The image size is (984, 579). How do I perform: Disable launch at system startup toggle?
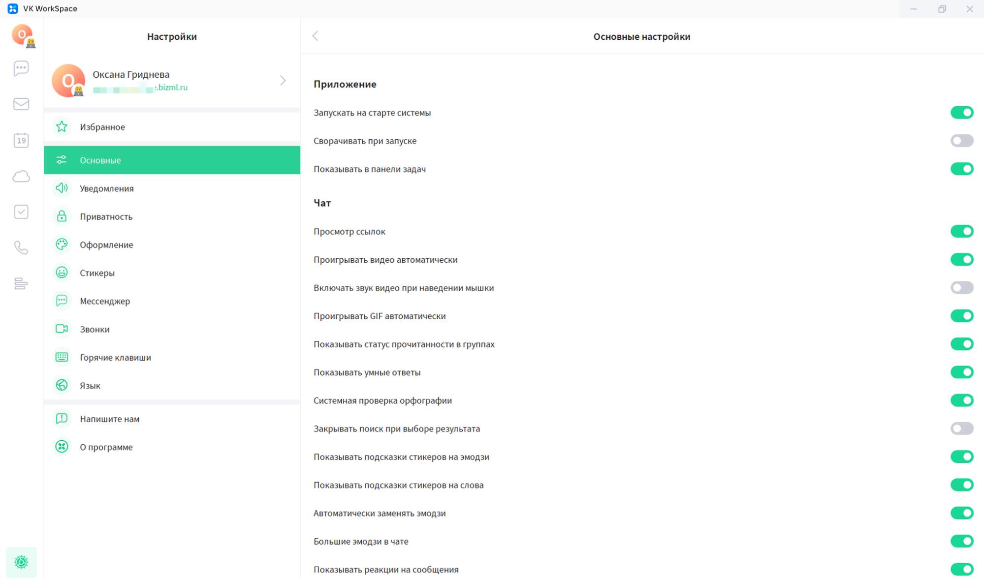click(961, 113)
